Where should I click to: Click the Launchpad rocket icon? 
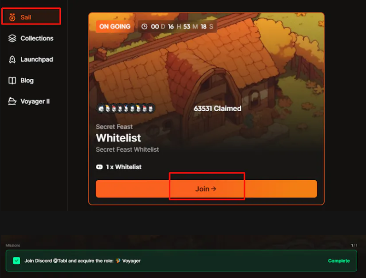[12, 59]
